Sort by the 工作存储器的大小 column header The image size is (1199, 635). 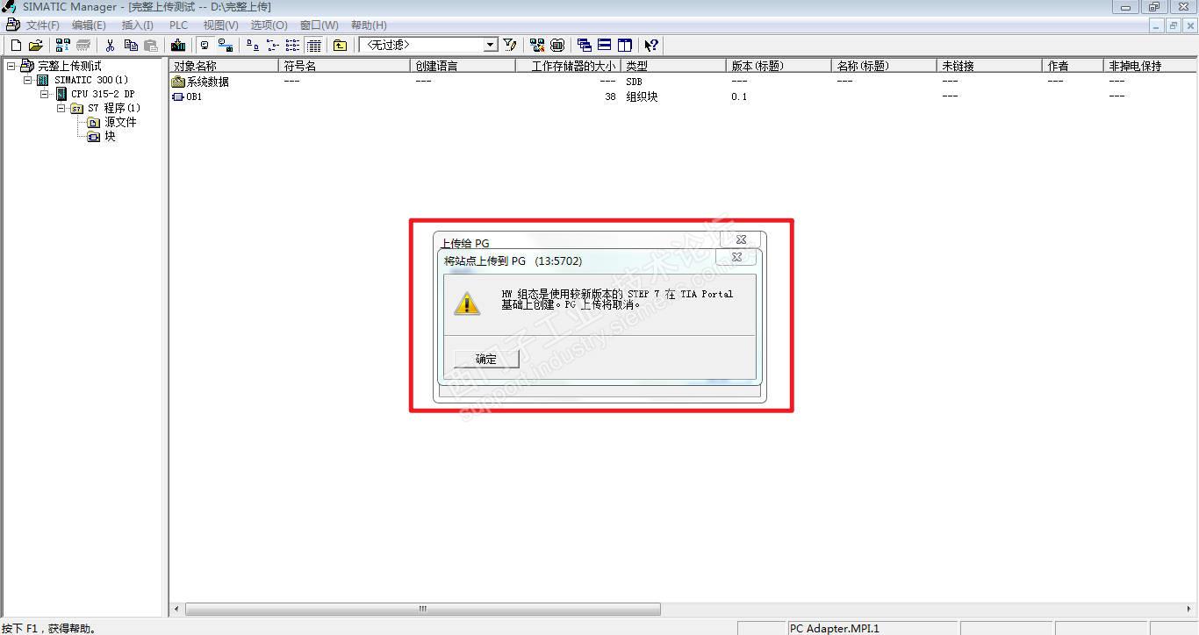pyautogui.click(x=569, y=66)
